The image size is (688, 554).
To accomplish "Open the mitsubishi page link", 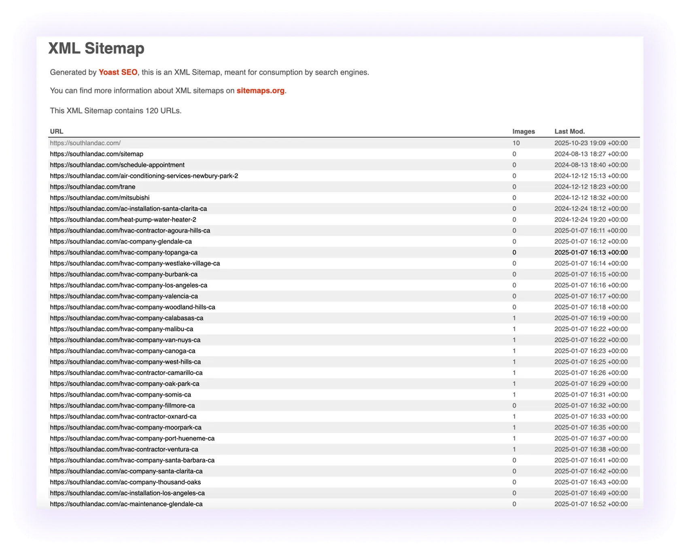I will [100, 197].
